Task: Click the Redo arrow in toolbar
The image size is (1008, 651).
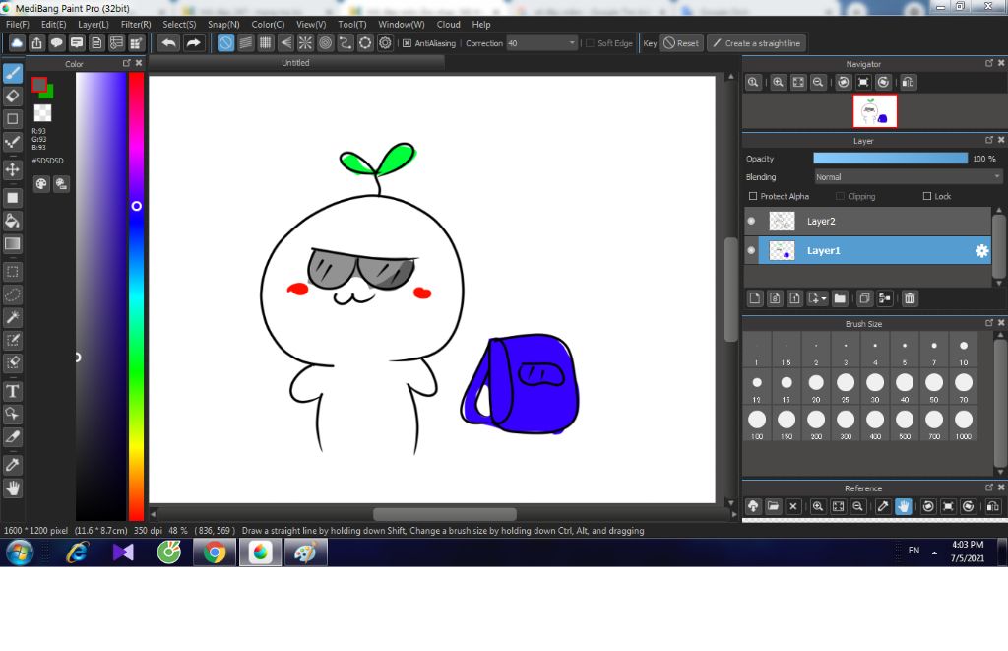Action: coord(193,43)
